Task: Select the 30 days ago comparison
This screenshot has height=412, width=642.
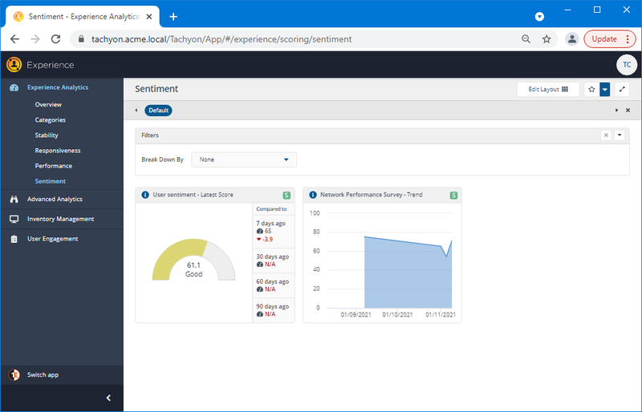Action: tap(274, 261)
